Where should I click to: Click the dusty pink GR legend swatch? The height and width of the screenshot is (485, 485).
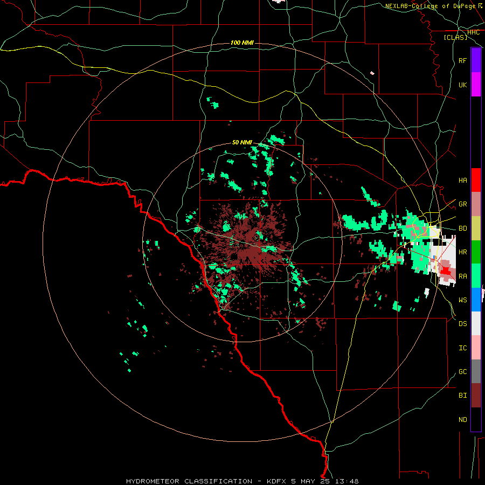476,204
